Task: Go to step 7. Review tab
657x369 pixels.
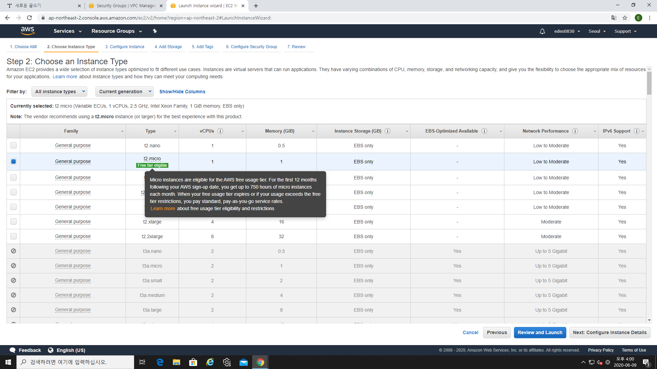Action: (296, 47)
